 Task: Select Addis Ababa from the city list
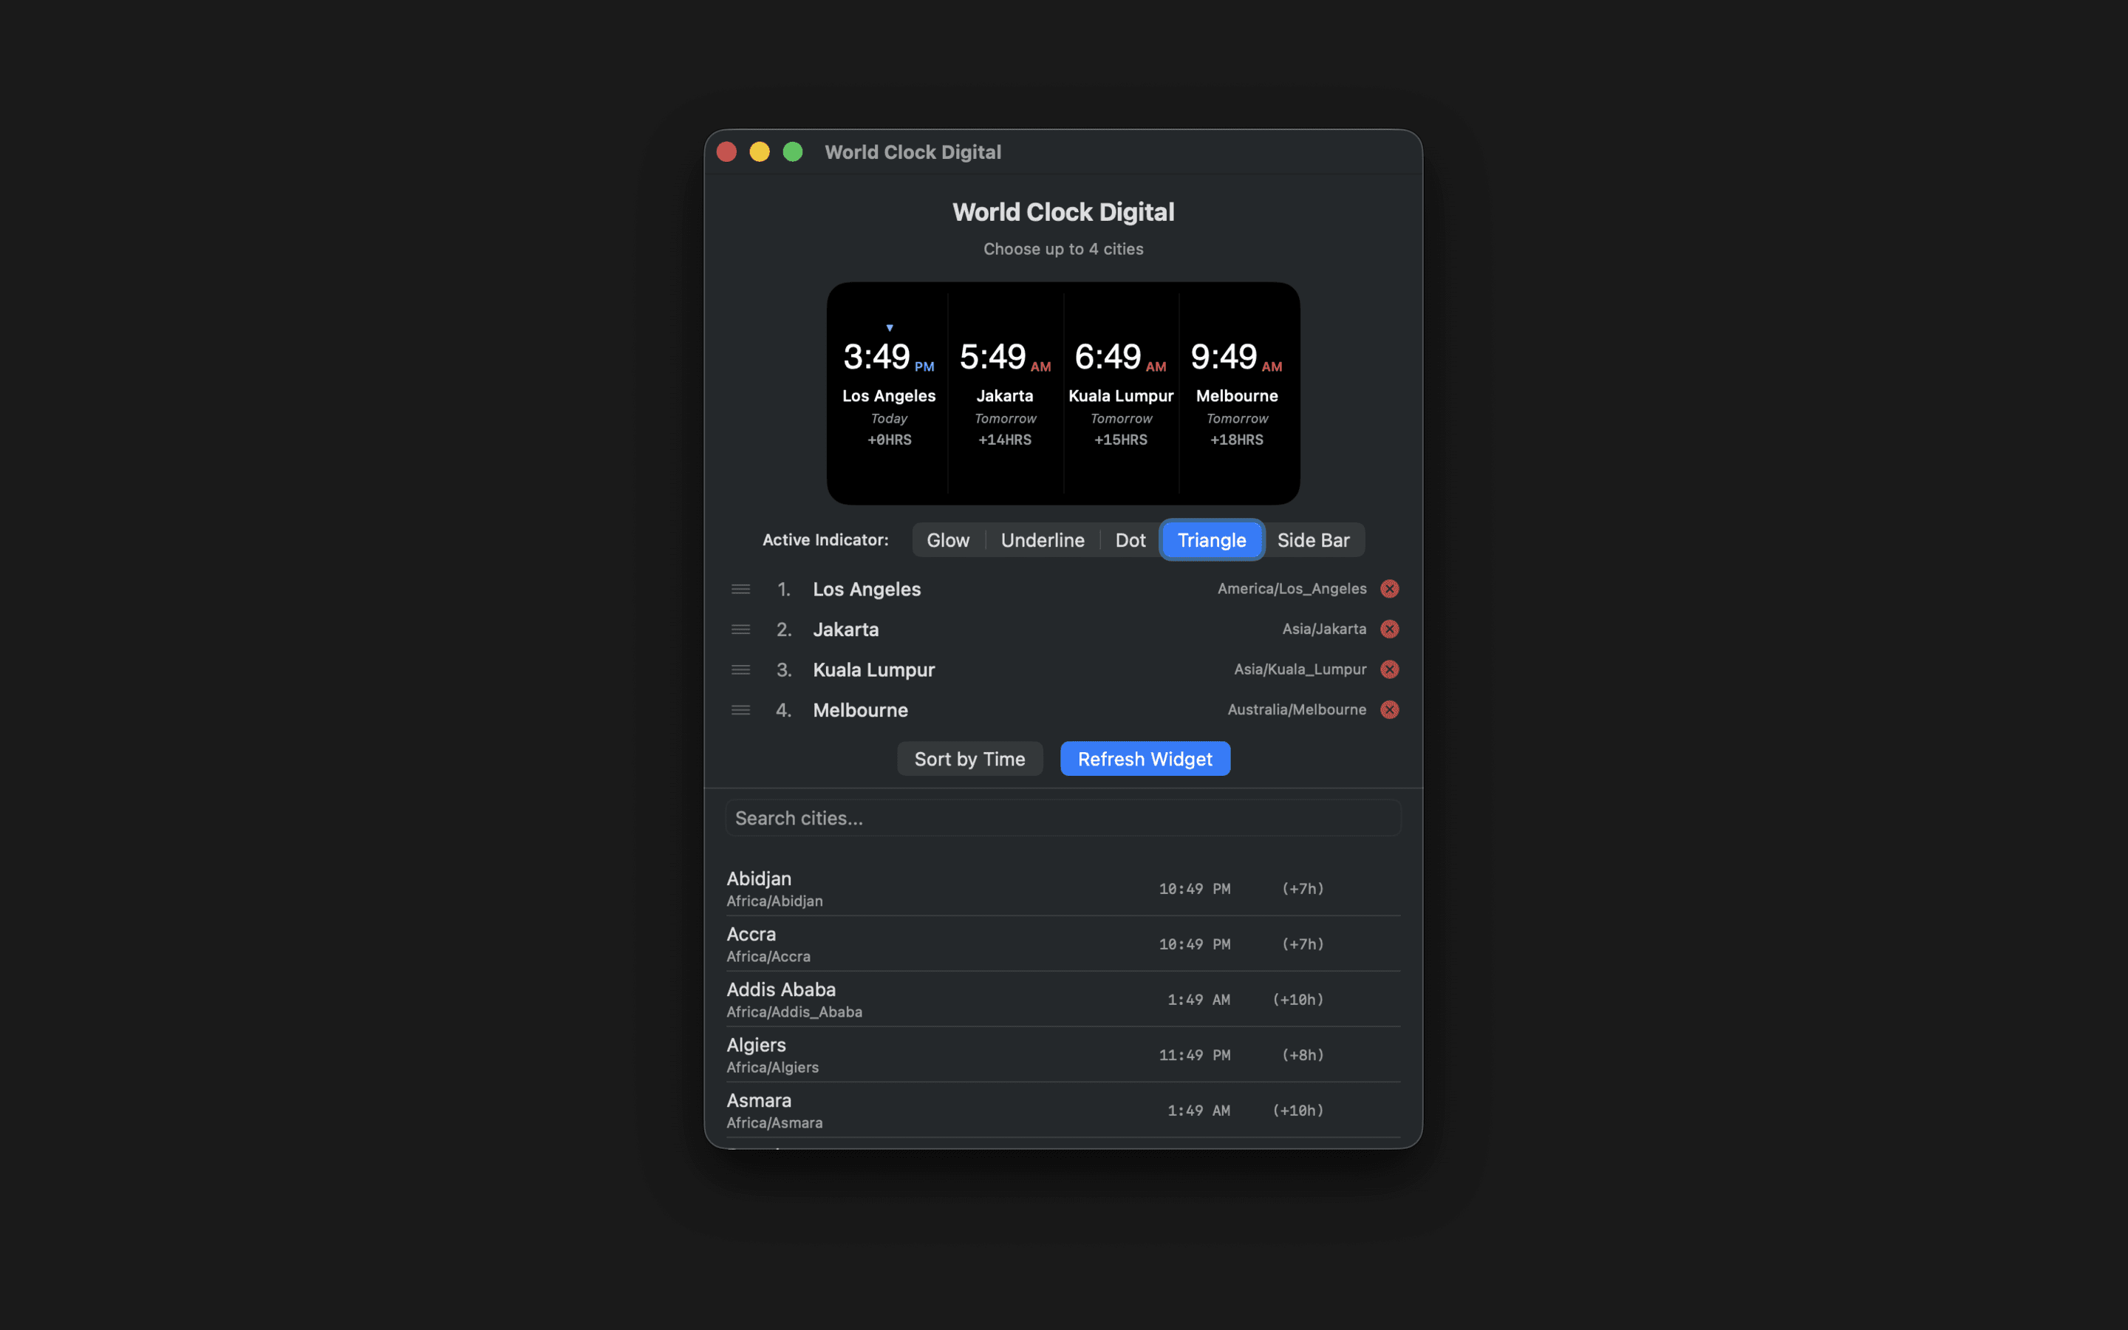(x=967, y=998)
